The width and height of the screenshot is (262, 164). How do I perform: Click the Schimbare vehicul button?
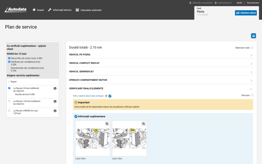coord(246,13)
